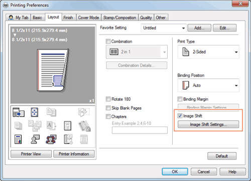Screen dimensions: 251x181
Task: Uncheck the Image Shift checkbox
Action: tap(180, 115)
